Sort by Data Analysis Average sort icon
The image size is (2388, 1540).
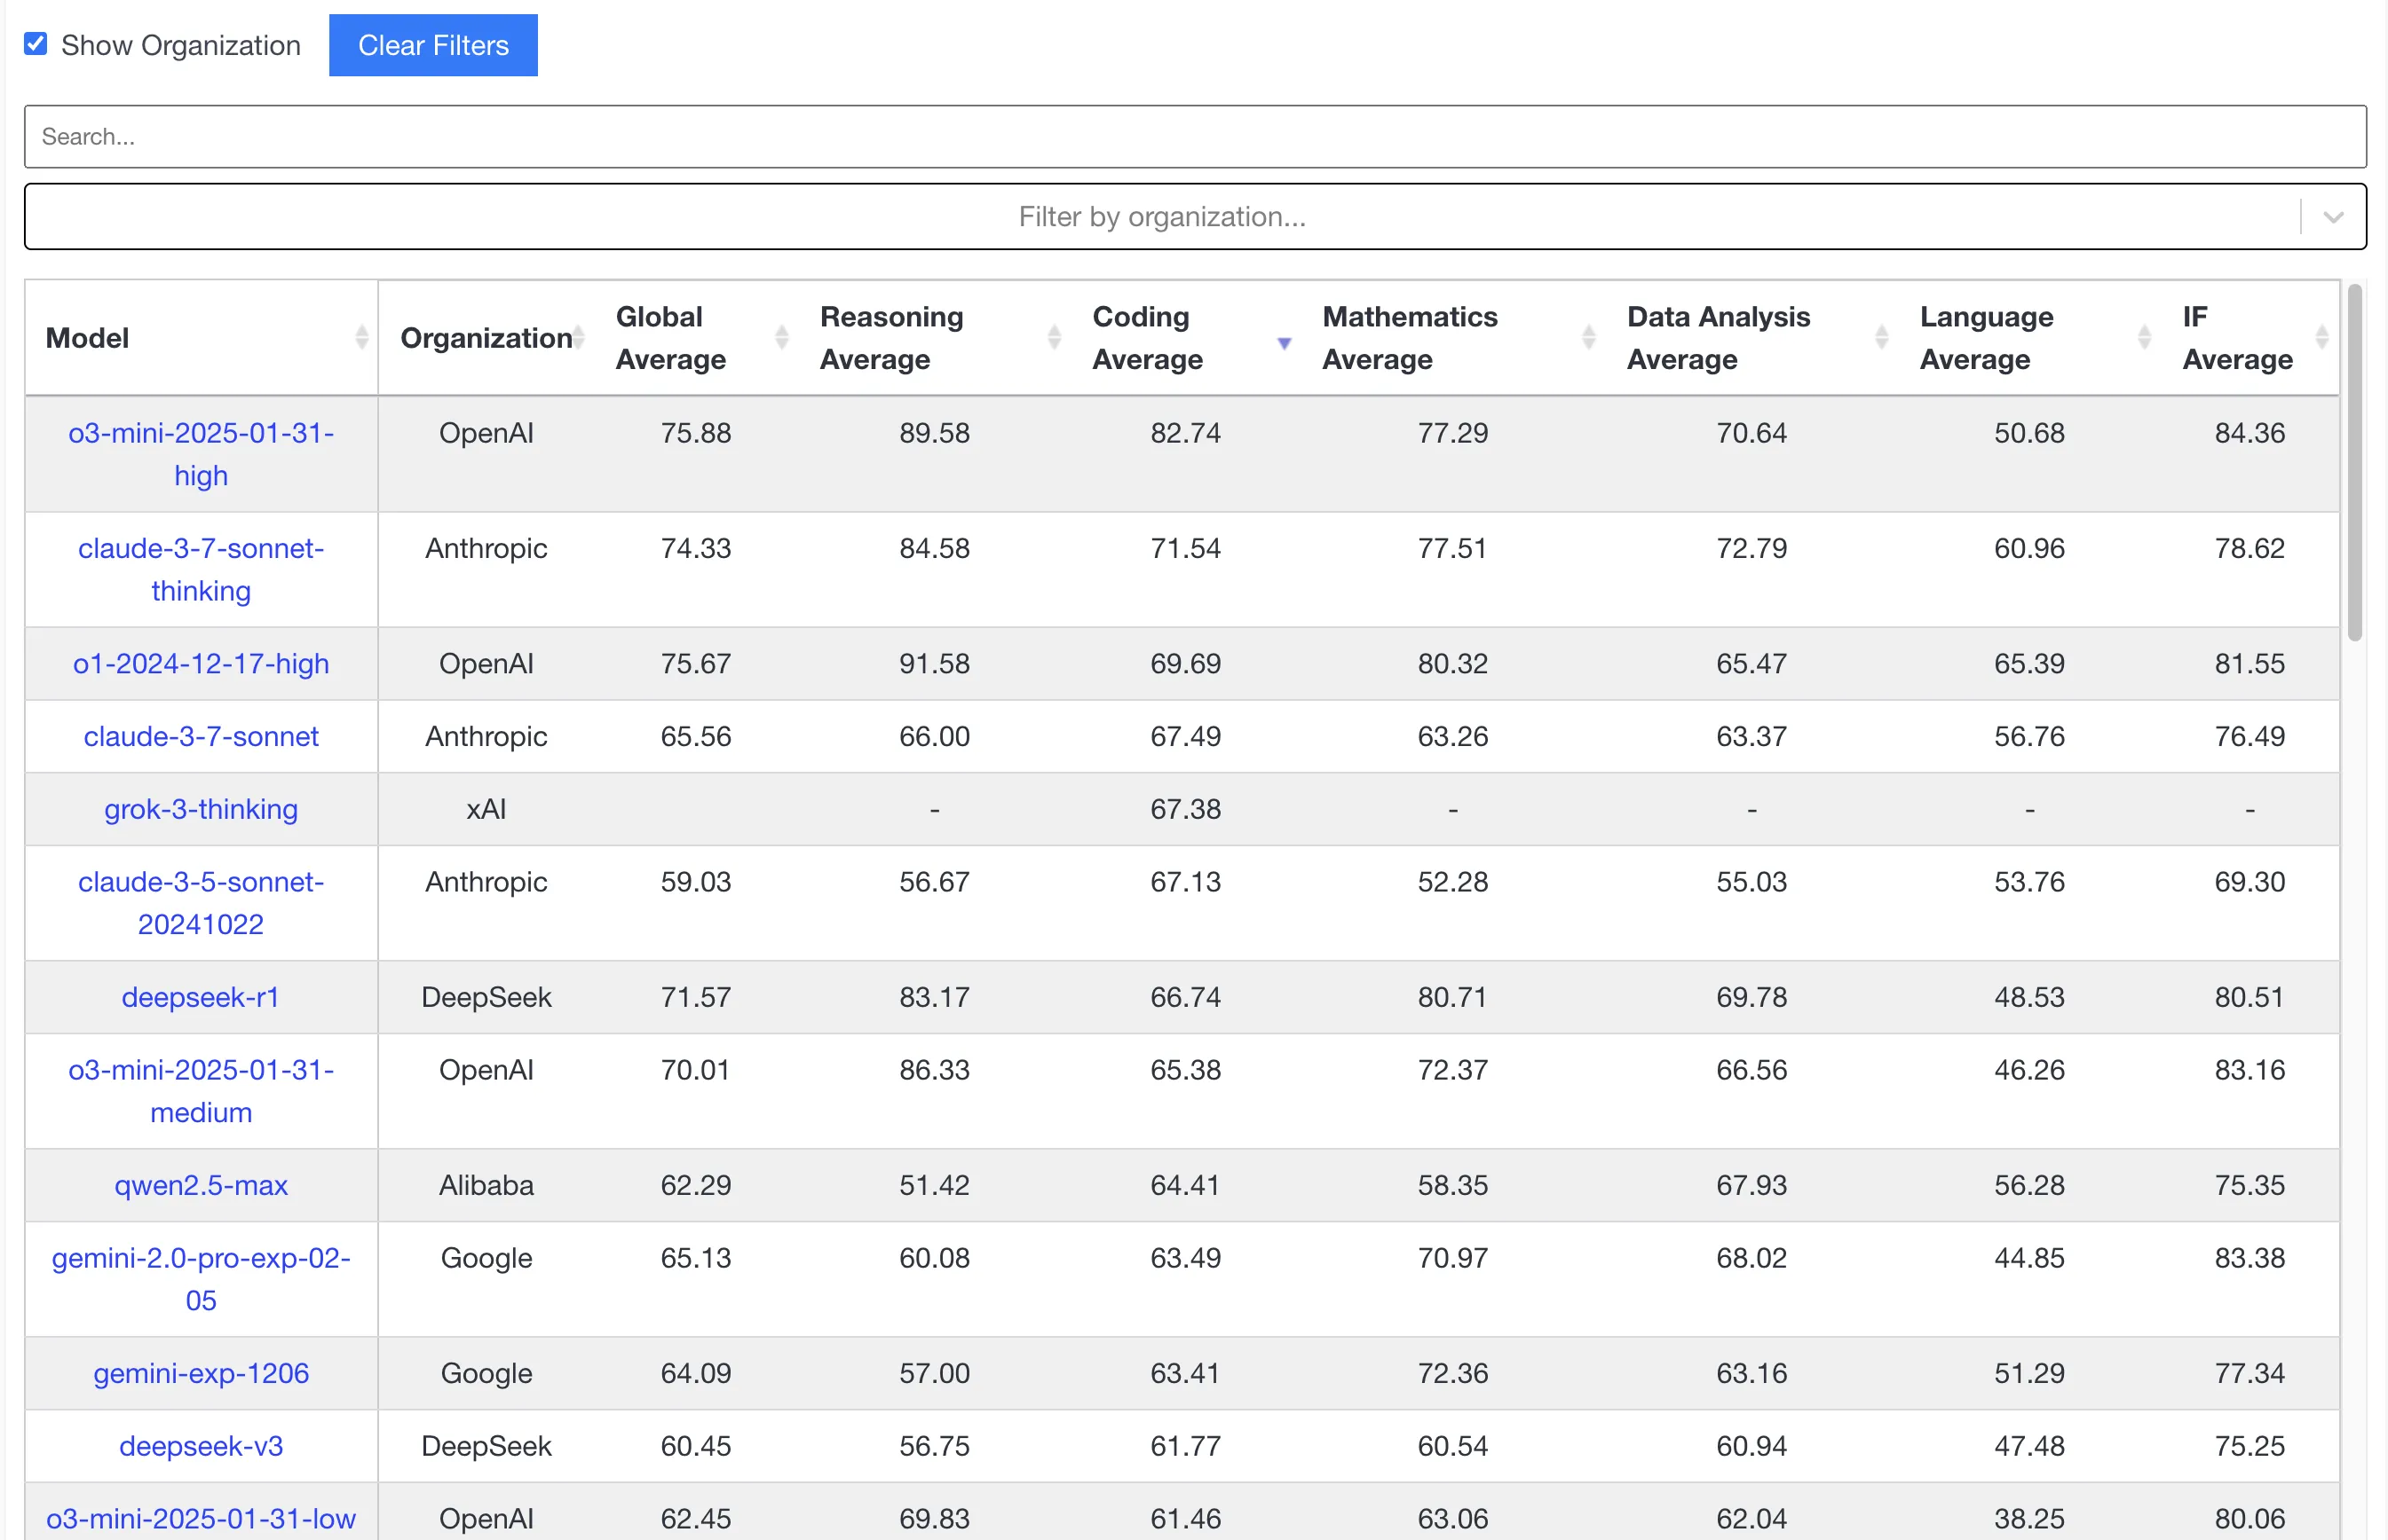click(1882, 338)
